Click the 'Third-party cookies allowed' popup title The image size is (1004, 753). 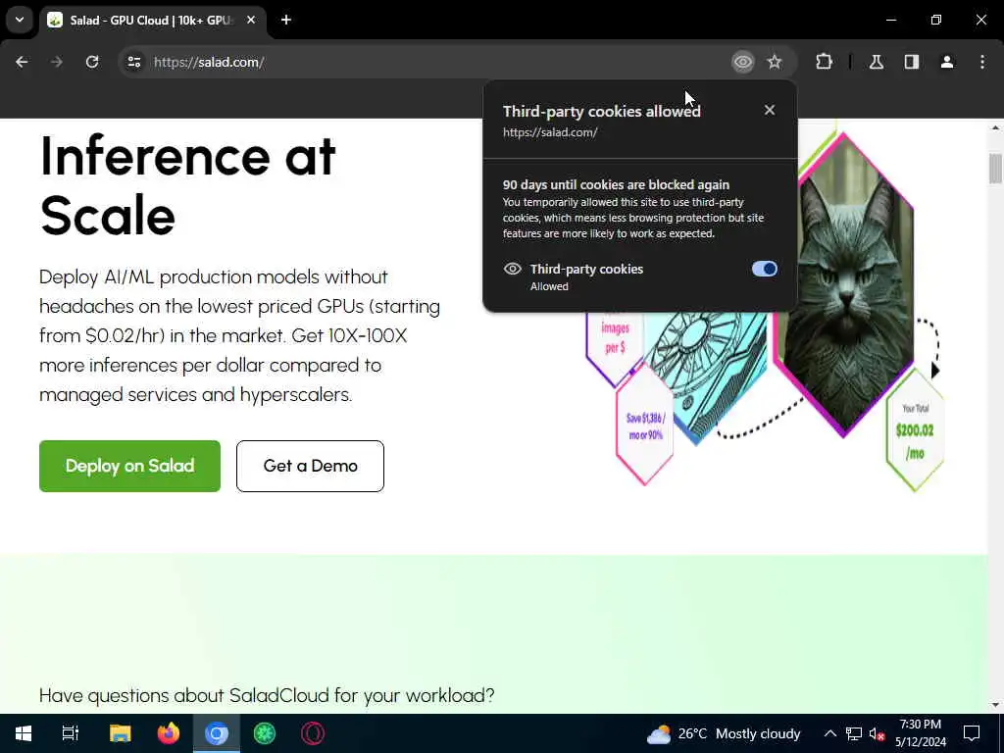(602, 112)
